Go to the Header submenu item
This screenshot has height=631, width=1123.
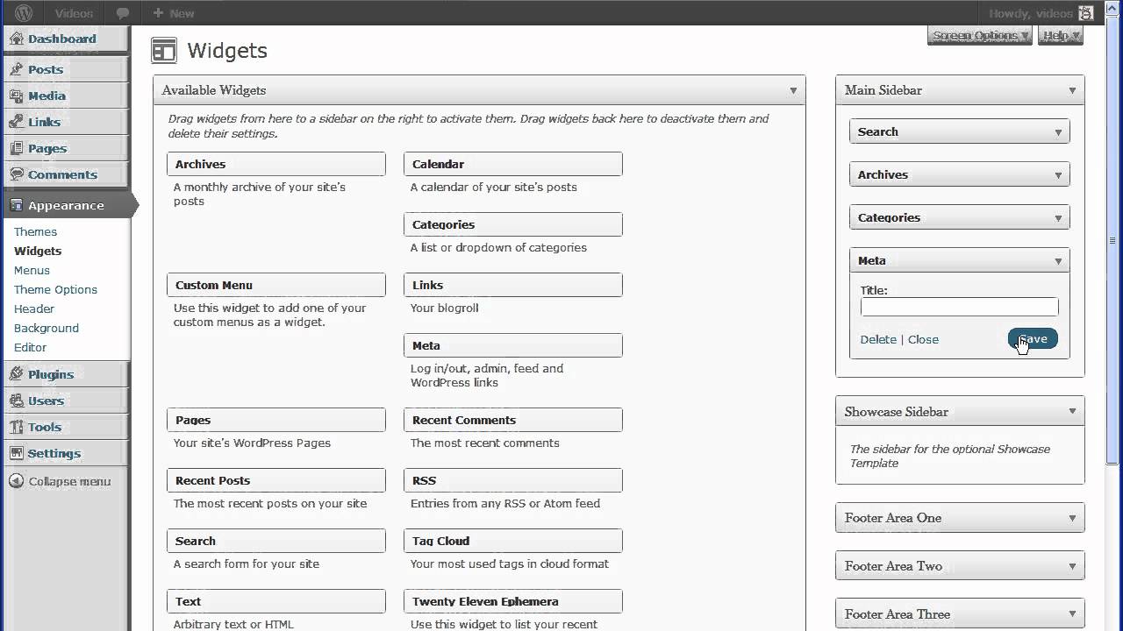pyautogui.click(x=34, y=308)
